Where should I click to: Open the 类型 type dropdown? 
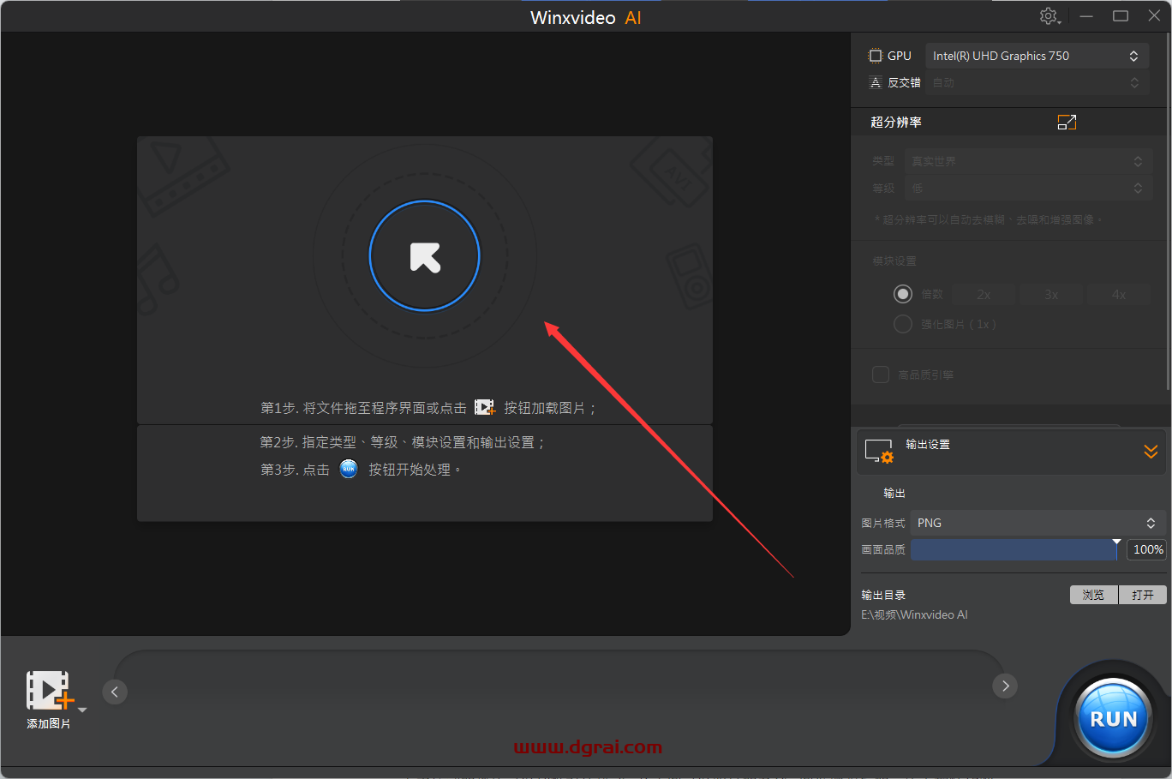pyautogui.click(x=1028, y=161)
